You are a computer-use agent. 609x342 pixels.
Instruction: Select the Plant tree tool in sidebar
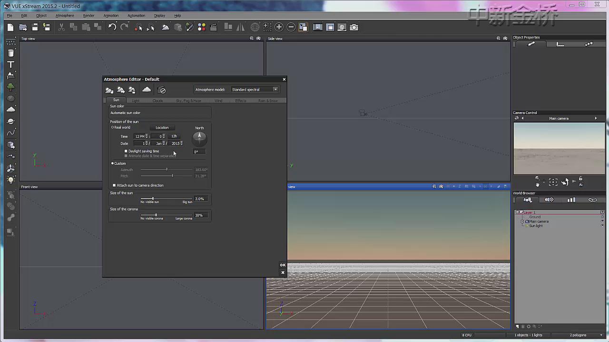10,87
